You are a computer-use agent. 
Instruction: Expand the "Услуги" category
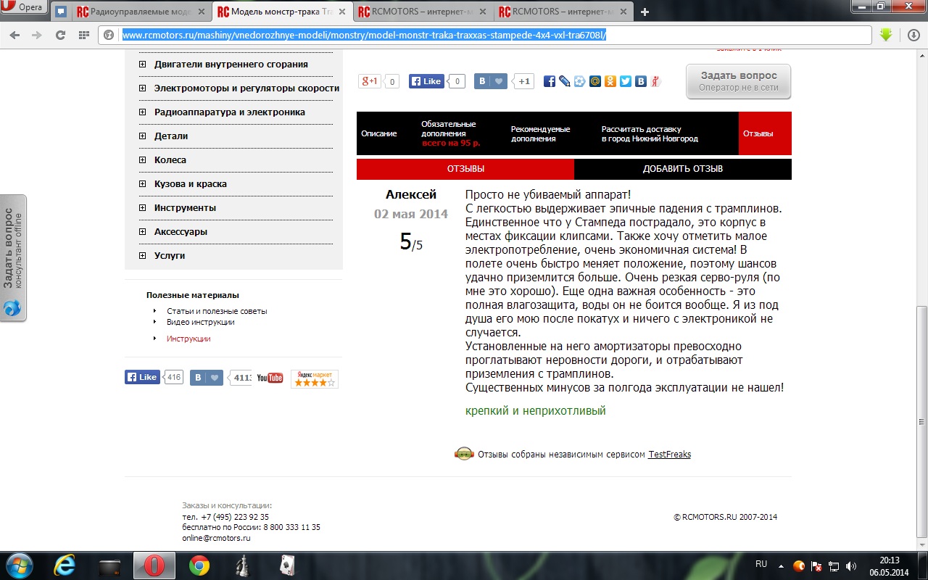(x=142, y=256)
